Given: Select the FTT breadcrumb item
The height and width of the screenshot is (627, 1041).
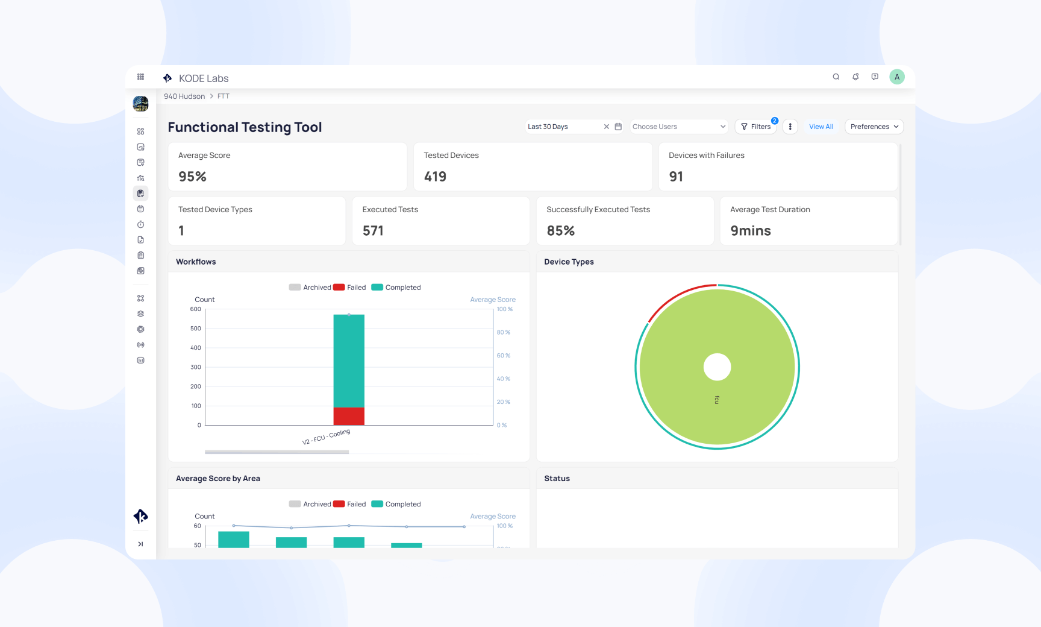Looking at the screenshot, I should coord(223,96).
